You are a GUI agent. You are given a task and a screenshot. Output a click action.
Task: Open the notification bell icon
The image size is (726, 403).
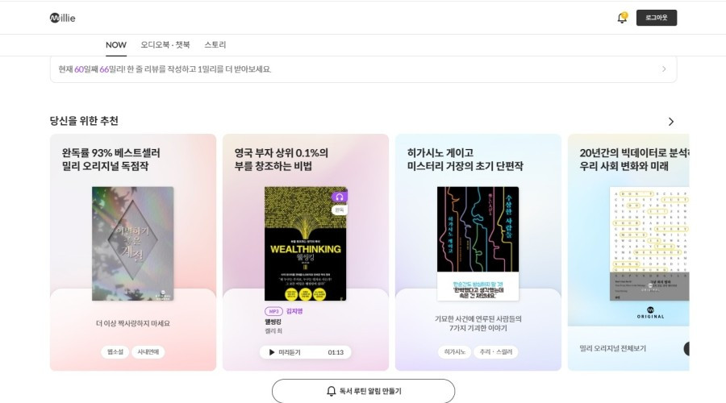pyautogui.click(x=622, y=18)
